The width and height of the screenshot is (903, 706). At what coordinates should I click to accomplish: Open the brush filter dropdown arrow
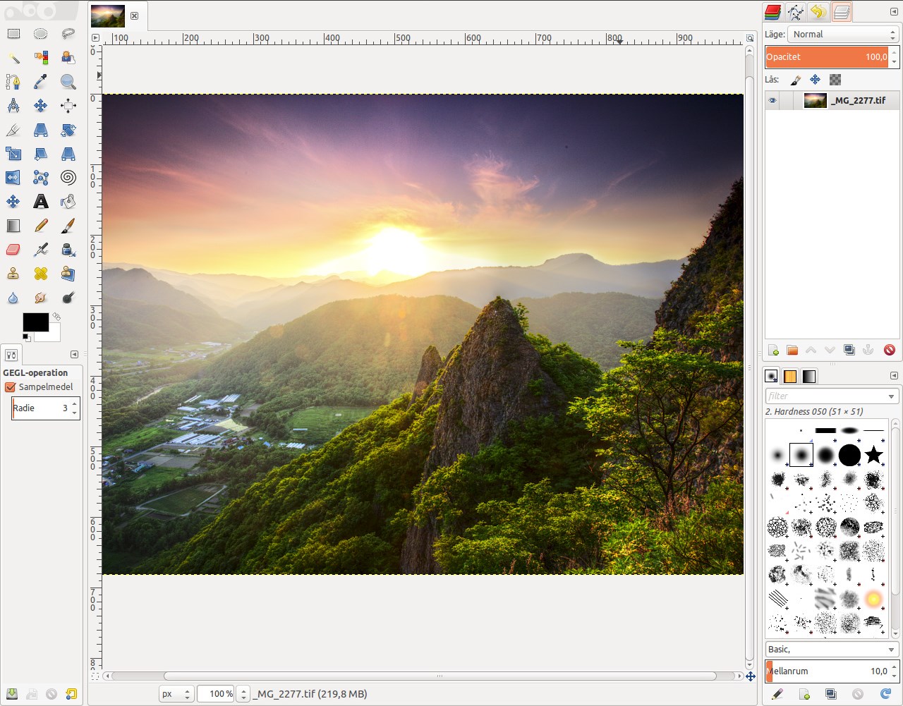tap(892, 396)
